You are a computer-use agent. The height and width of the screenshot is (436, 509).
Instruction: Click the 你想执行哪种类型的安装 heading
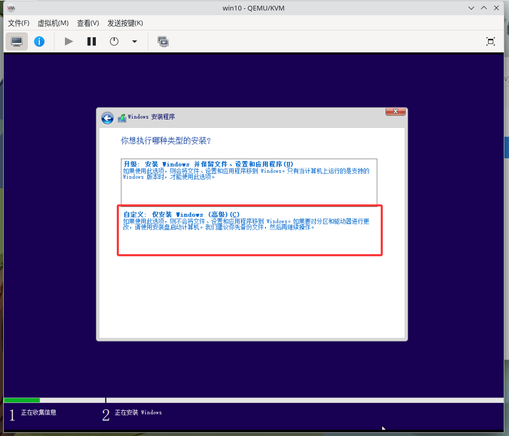(x=166, y=140)
